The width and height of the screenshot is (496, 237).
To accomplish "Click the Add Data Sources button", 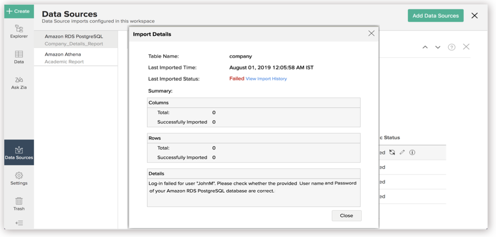I will 436,16.
